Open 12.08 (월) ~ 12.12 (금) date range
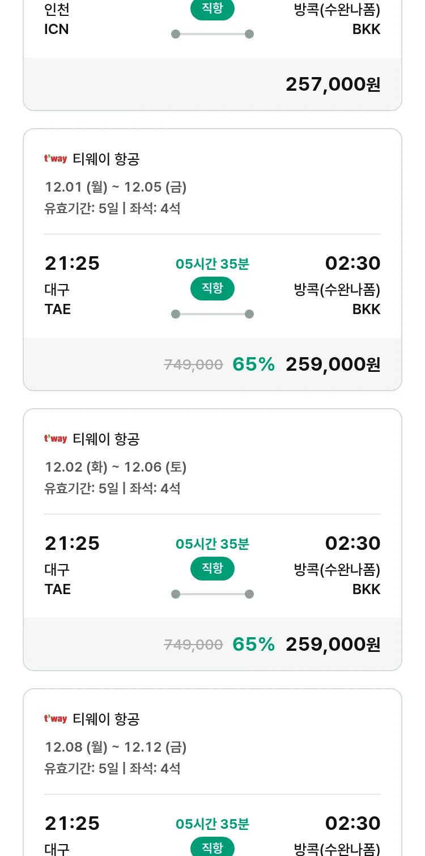Image resolution: width=425 pixels, height=856 pixels. (x=116, y=747)
